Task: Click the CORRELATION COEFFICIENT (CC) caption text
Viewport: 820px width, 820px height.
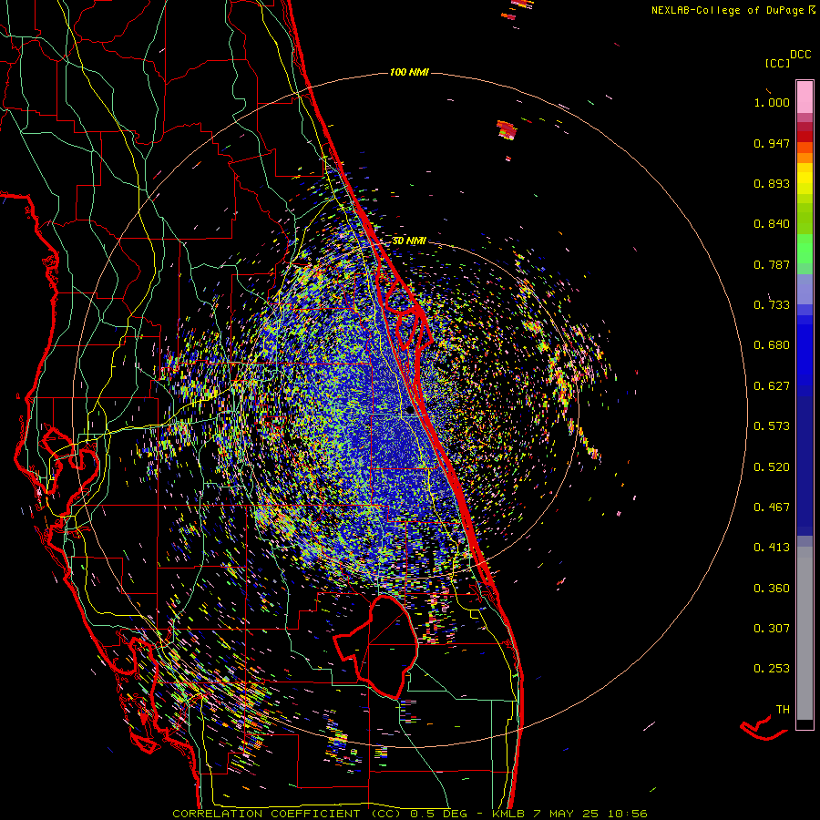Action: tap(287, 814)
